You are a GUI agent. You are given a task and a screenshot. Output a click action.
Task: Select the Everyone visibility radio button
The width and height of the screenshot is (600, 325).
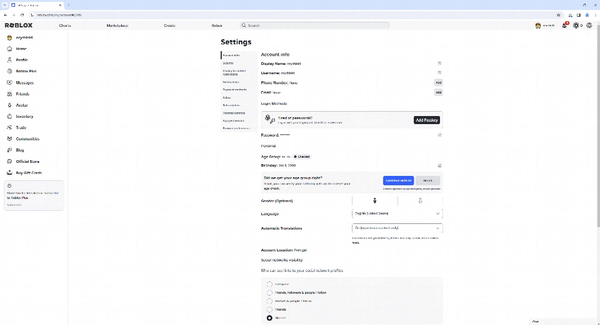(269, 284)
